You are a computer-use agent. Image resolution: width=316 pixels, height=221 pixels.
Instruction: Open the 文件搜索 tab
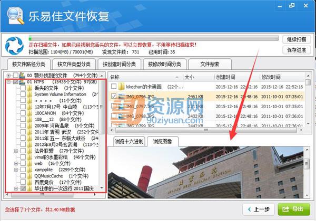click(210, 64)
